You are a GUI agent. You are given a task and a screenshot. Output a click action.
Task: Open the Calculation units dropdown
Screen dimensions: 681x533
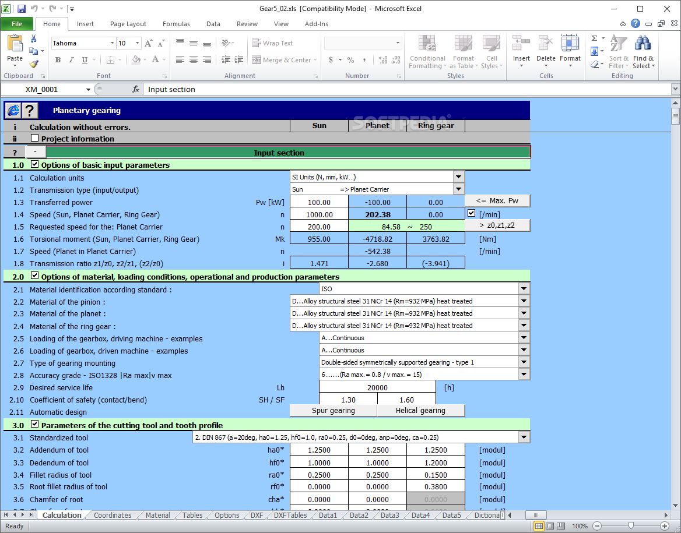pos(458,177)
